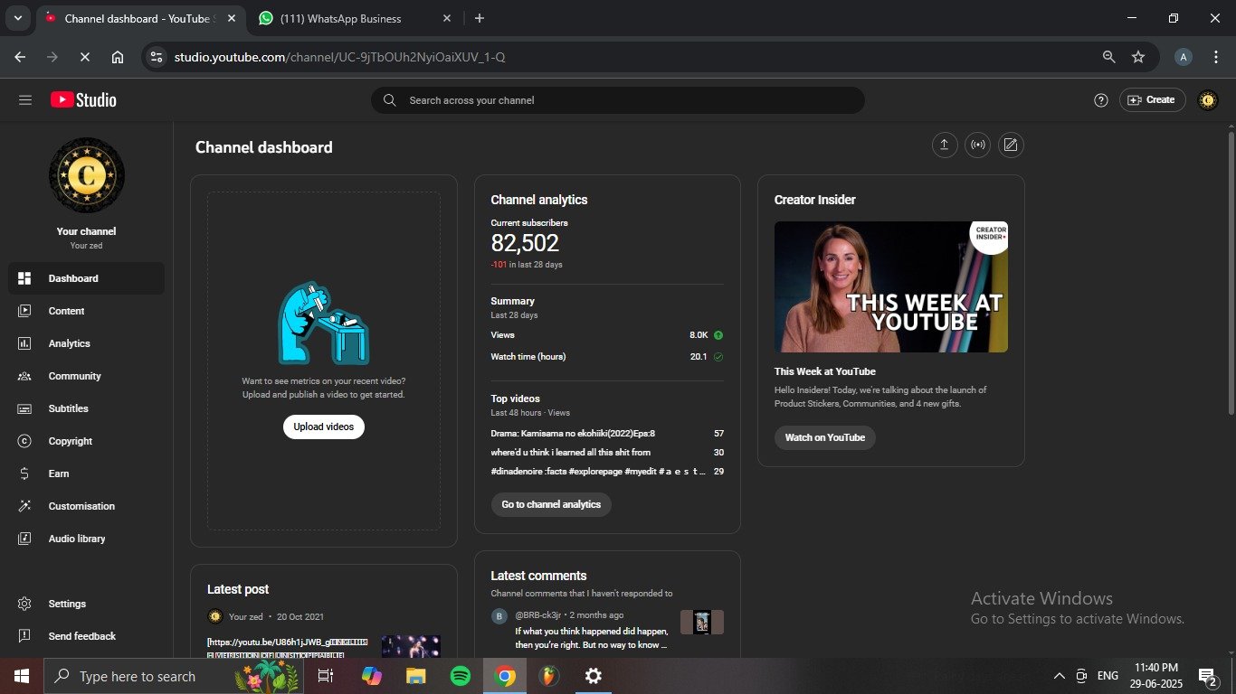Open Spotify from the taskbar

(461, 676)
